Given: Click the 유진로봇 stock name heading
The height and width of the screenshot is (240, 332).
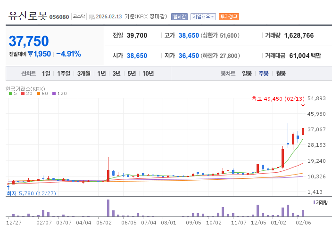Looking at the screenshot, I should (28, 16).
